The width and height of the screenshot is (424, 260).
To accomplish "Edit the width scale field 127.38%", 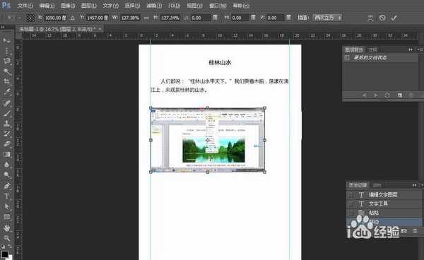I will coord(130,18).
